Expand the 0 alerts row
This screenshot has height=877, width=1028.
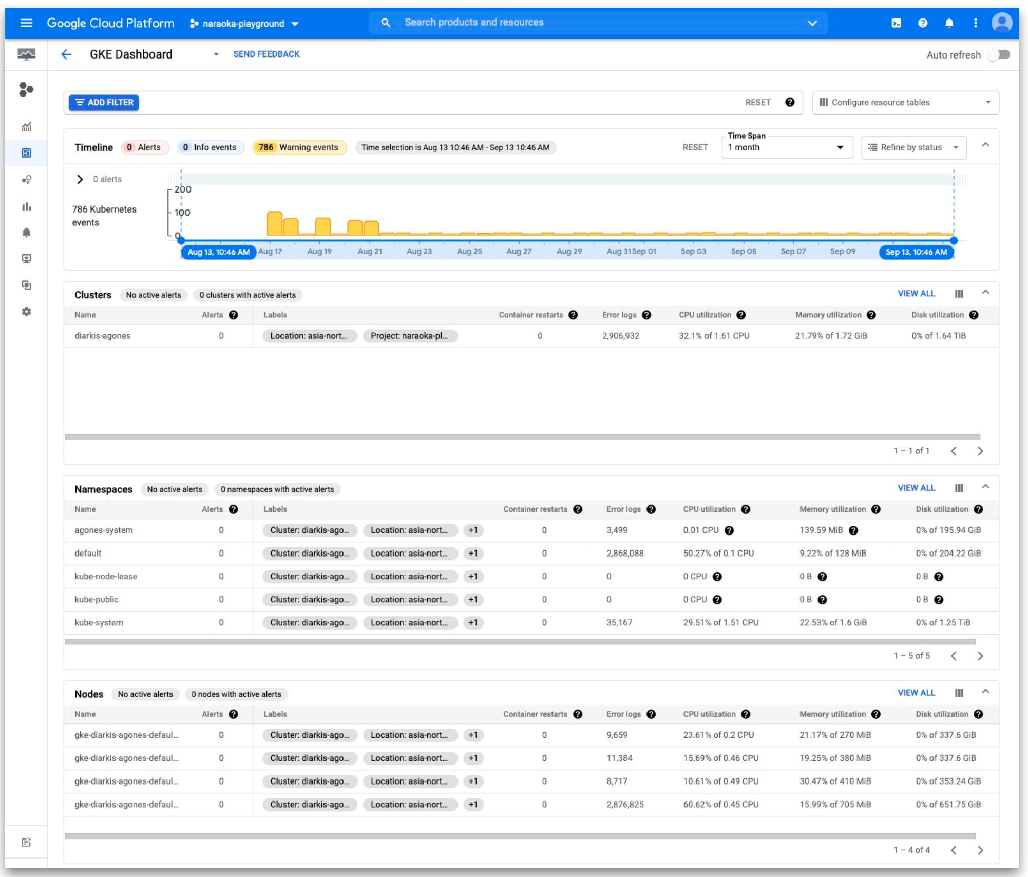coord(80,179)
